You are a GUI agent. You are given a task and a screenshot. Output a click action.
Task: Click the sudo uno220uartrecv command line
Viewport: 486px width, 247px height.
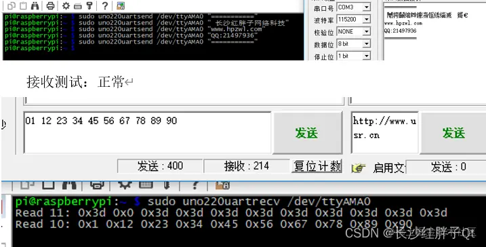pyautogui.click(x=193, y=202)
